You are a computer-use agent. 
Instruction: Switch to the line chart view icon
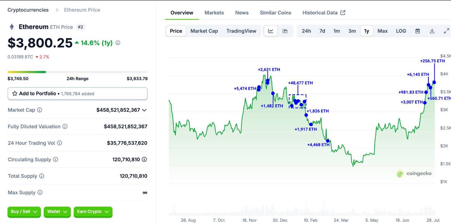tap(271, 31)
